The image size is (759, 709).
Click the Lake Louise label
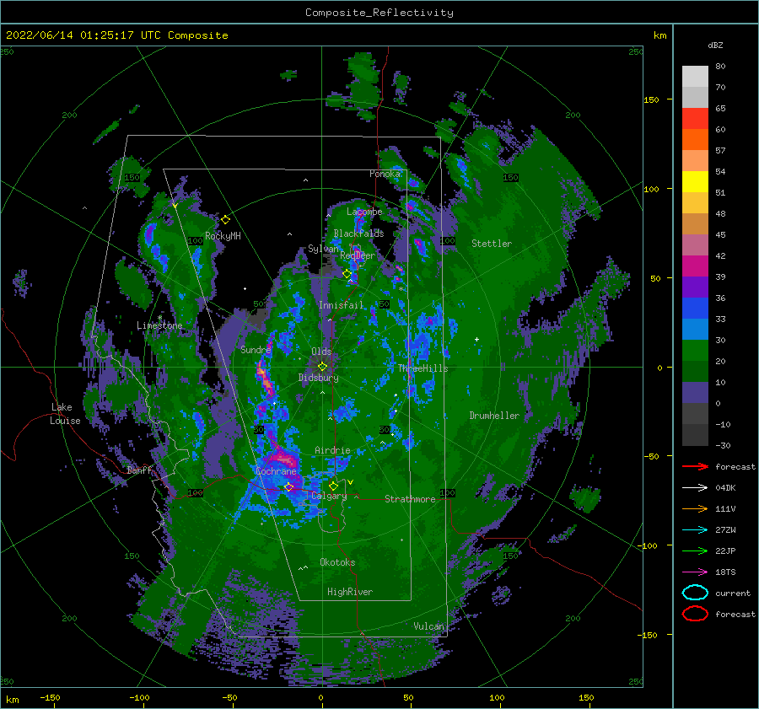coord(65,414)
